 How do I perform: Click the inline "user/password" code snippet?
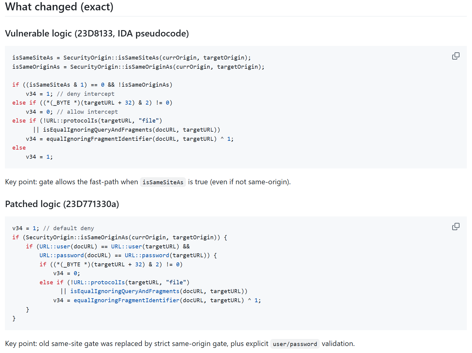coord(295,344)
